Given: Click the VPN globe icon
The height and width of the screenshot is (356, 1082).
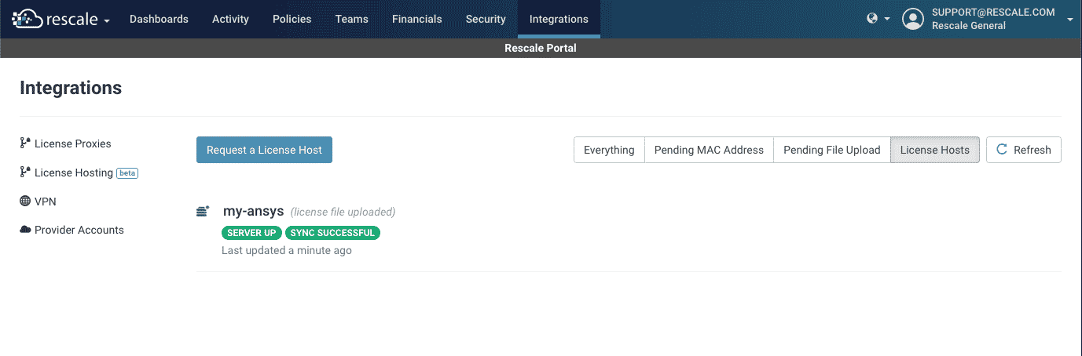Looking at the screenshot, I should (x=25, y=202).
